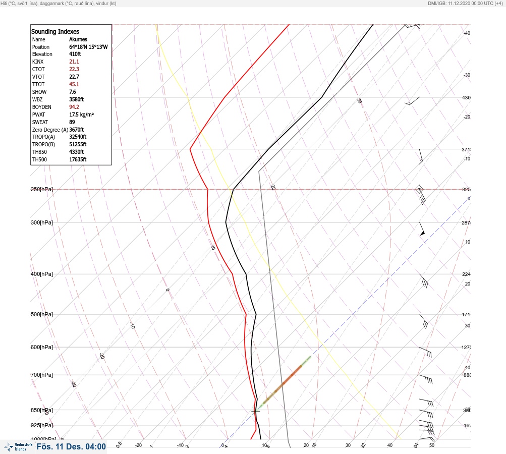The width and height of the screenshot is (506, 454).
Task: Click the wind barb at 250 hPa level
Action: click(x=420, y=195)
